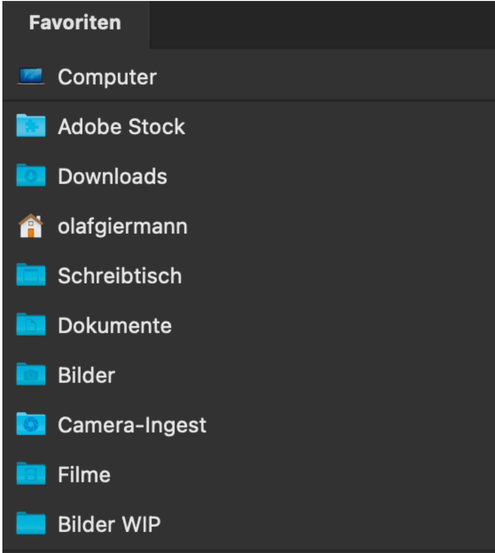The width and height of the screenshot is (495, 553).
Task: Click the Schreibtisch desktop folder icon
Action: pyautogui.click(x=31, y=276)
